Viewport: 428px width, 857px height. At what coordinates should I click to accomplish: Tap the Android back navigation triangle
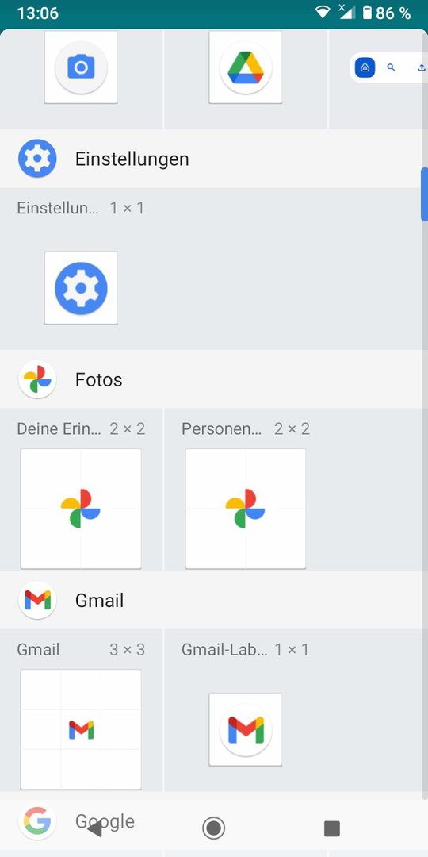click(94, 829)
